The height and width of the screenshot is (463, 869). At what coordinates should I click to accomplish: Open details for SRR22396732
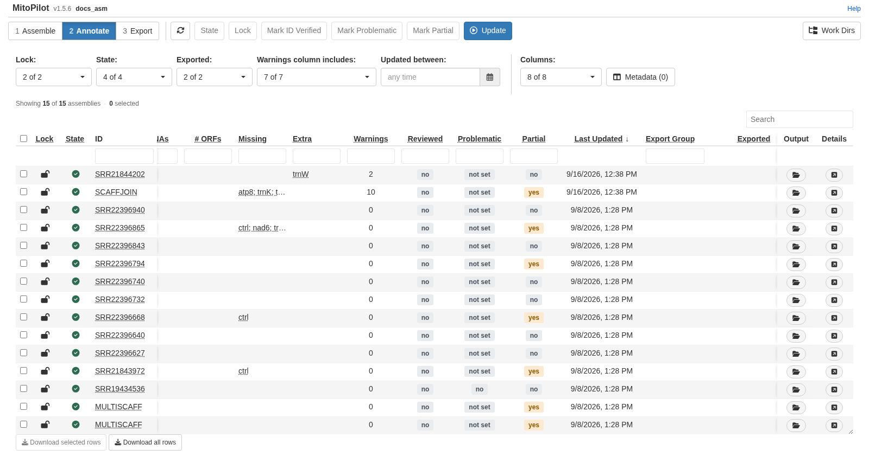834,300
